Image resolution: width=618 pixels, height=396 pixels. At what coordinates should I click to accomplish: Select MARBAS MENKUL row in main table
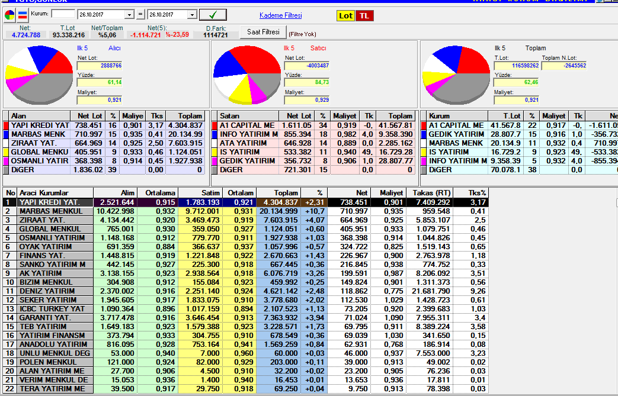point(245,211)
